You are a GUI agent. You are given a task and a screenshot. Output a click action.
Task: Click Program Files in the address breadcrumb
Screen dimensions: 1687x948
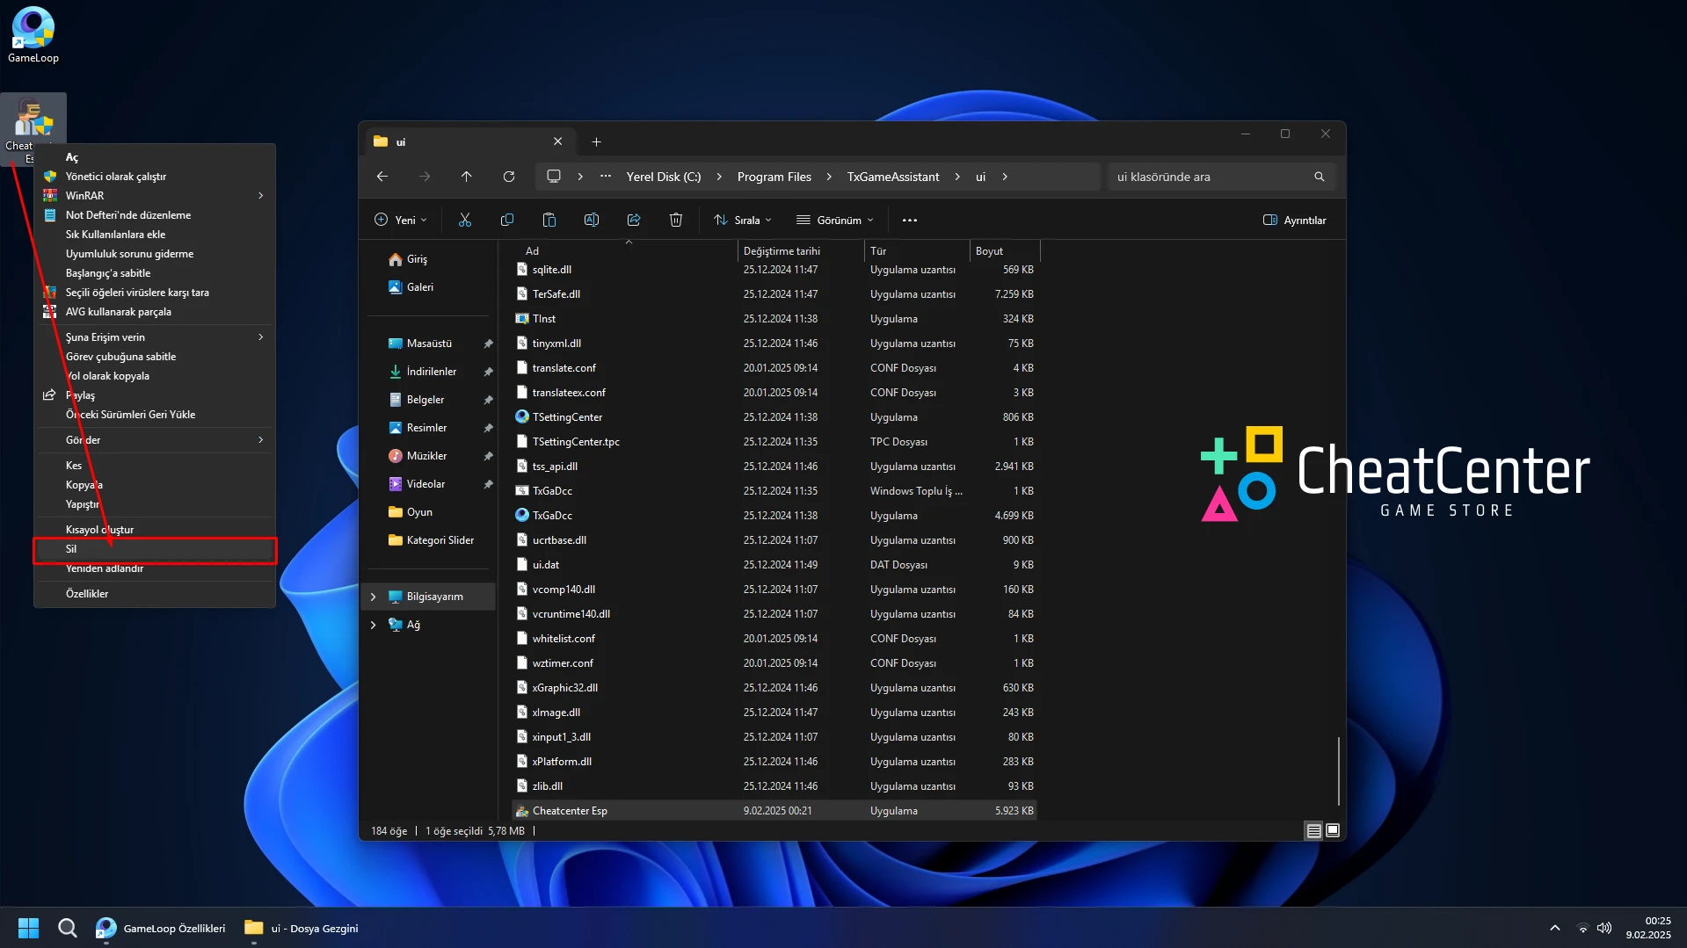point(774,177)
